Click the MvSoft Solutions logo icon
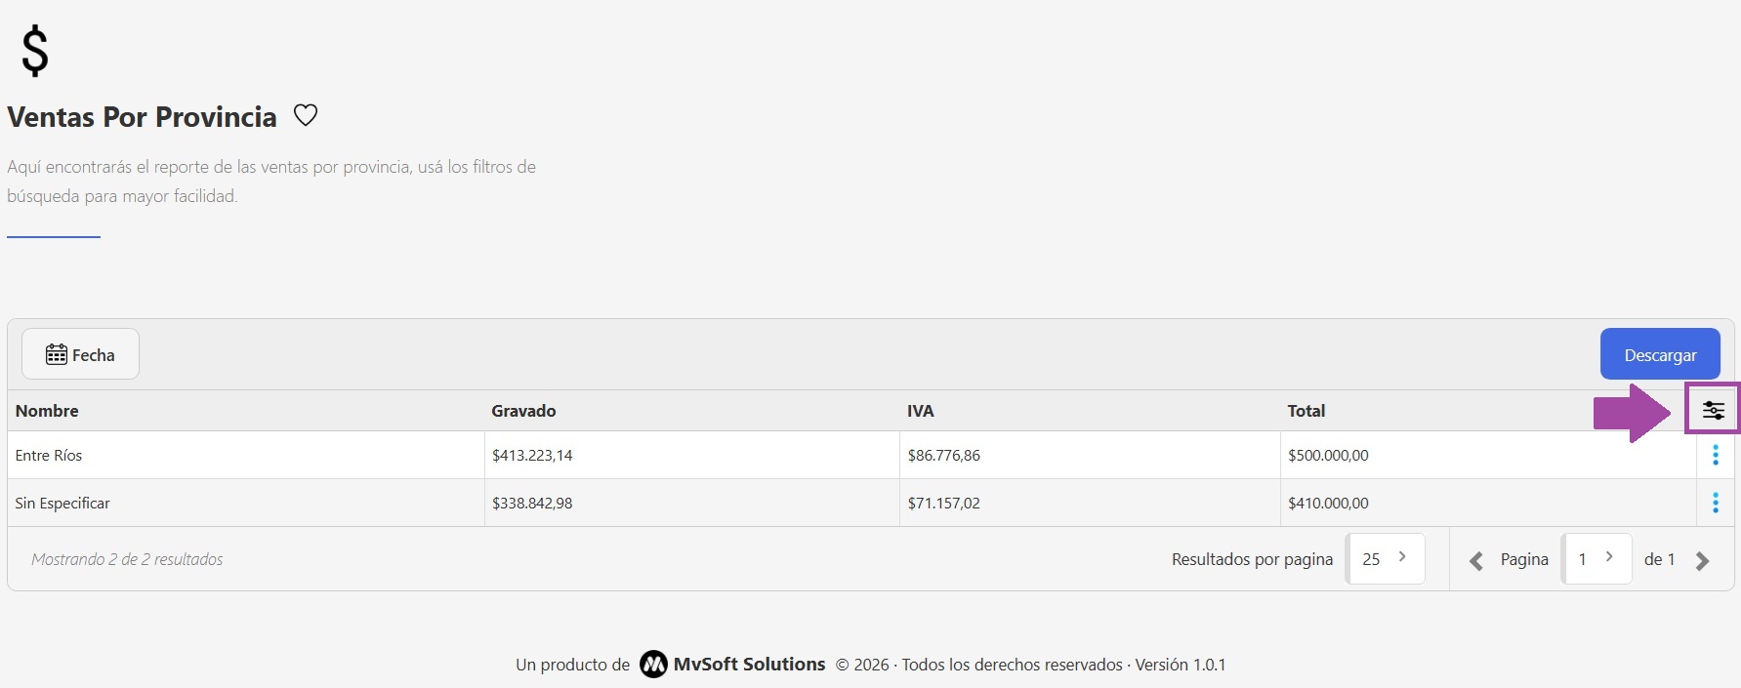The image size is (1741, 688). pos(652,665)
